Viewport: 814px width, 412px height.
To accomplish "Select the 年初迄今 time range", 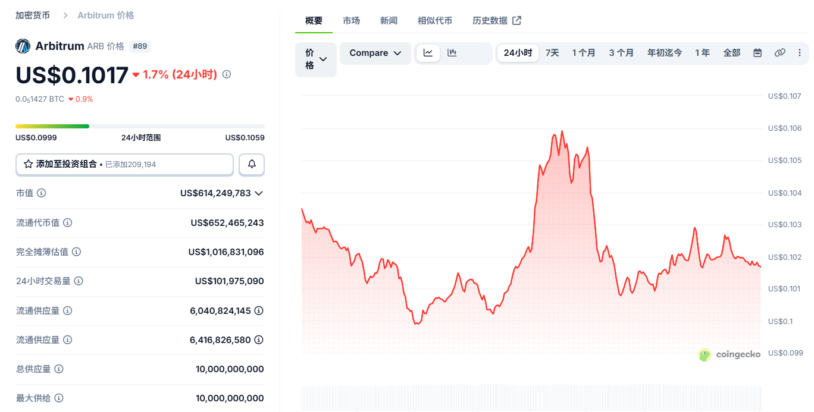I will tap(665, 53).
